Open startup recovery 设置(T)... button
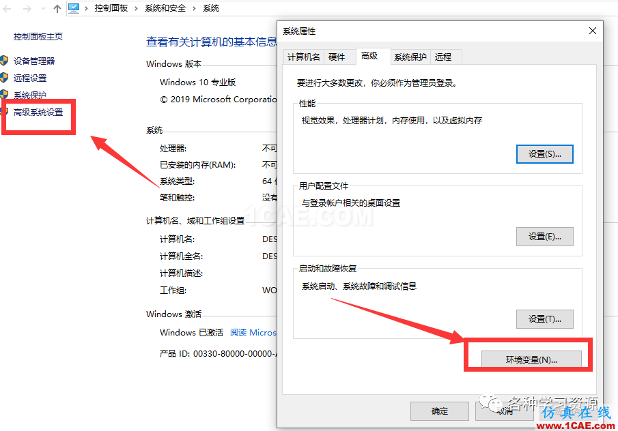Viewport: 618px width, 431px height. click(x=545, y=319)
